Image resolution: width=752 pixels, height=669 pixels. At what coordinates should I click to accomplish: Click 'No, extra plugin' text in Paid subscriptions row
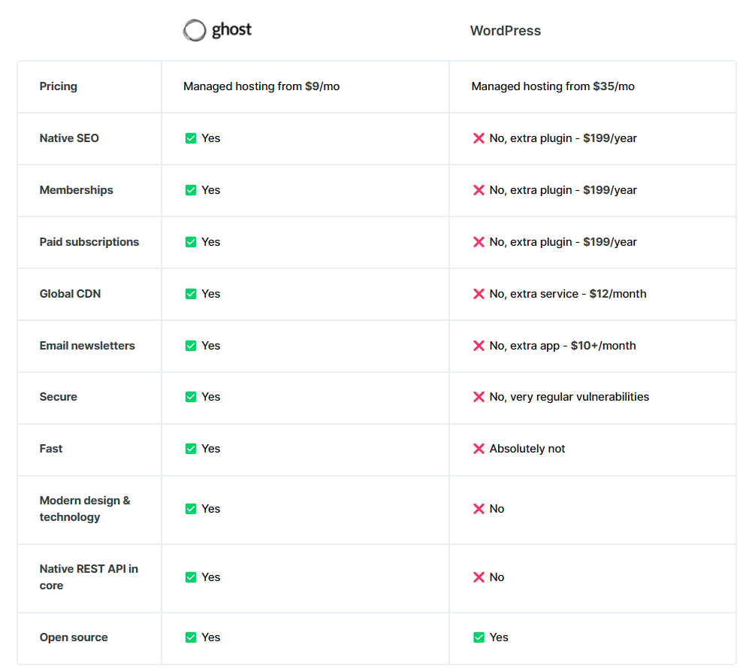531,242
